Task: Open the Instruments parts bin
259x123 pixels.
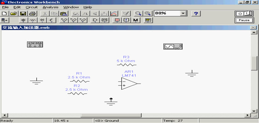Action: 148,20
